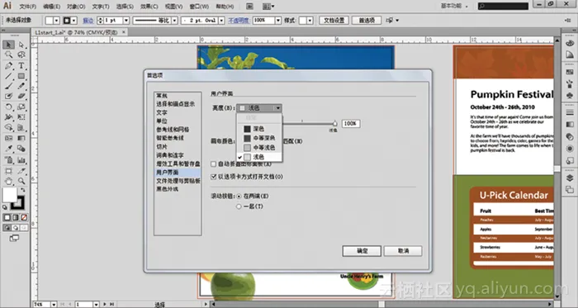
Task: Enable the 自动折叠图标面板 checkbox
Action: point(213,164)
